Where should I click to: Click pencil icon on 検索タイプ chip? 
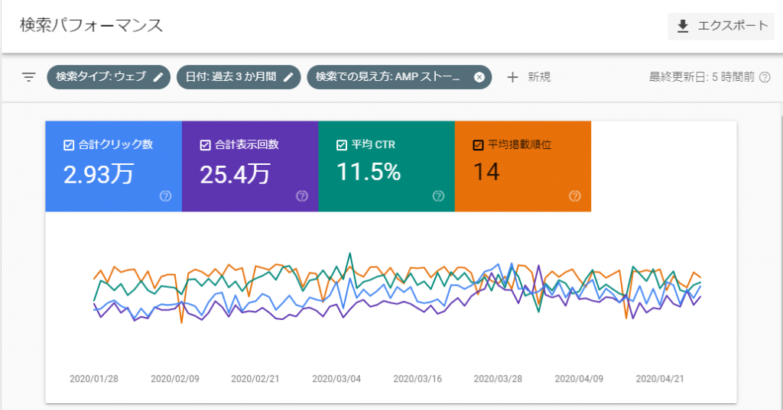(x=158, y=77)
